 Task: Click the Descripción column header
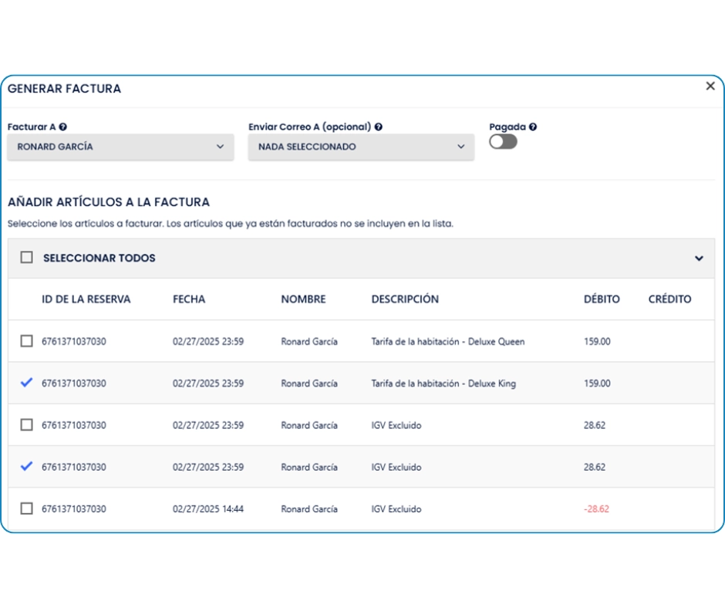tap(405, 299)
